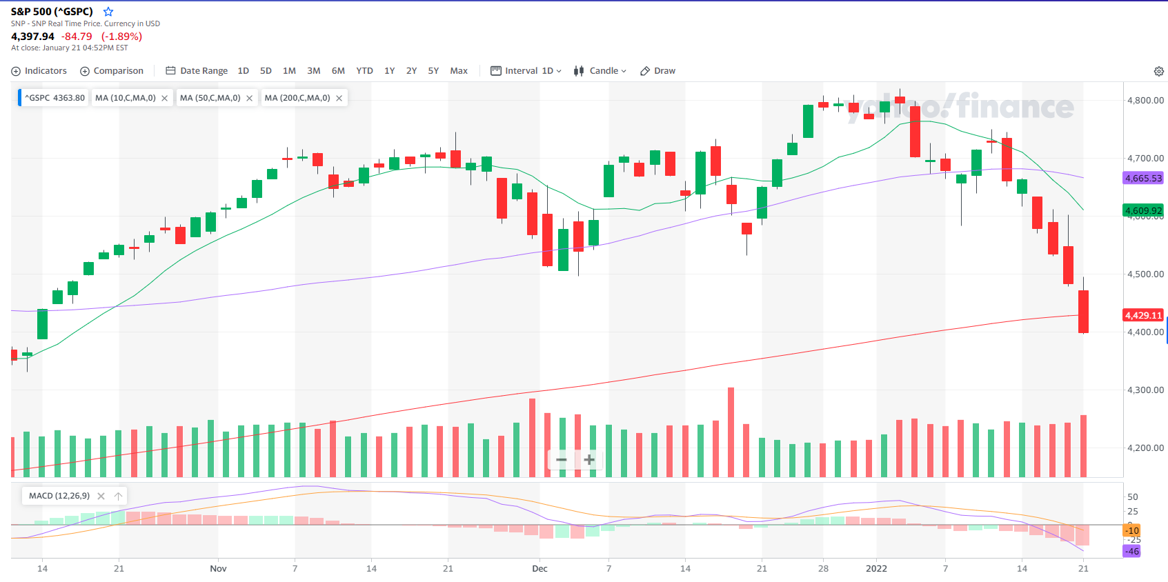Select the YTD date range
The image size is (1168, 582).
pos(364,71)
